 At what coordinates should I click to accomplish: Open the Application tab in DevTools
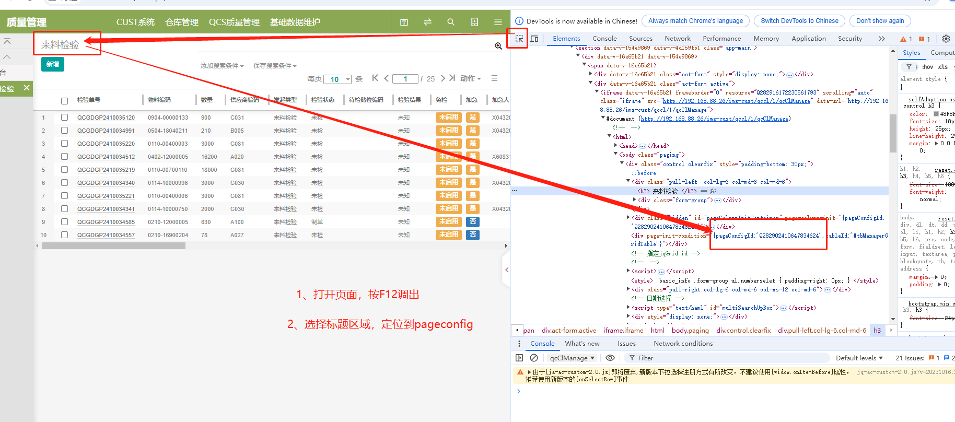point(809,39)
